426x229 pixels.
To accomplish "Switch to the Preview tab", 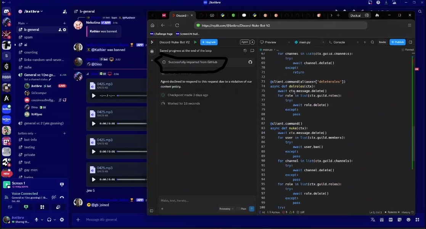I will 268,42.
